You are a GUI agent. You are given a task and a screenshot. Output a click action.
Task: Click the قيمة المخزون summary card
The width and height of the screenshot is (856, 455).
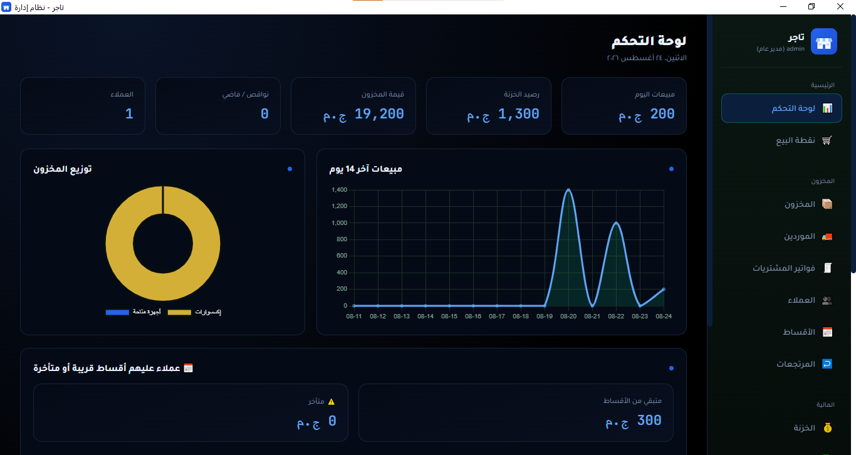click(353, 106)
